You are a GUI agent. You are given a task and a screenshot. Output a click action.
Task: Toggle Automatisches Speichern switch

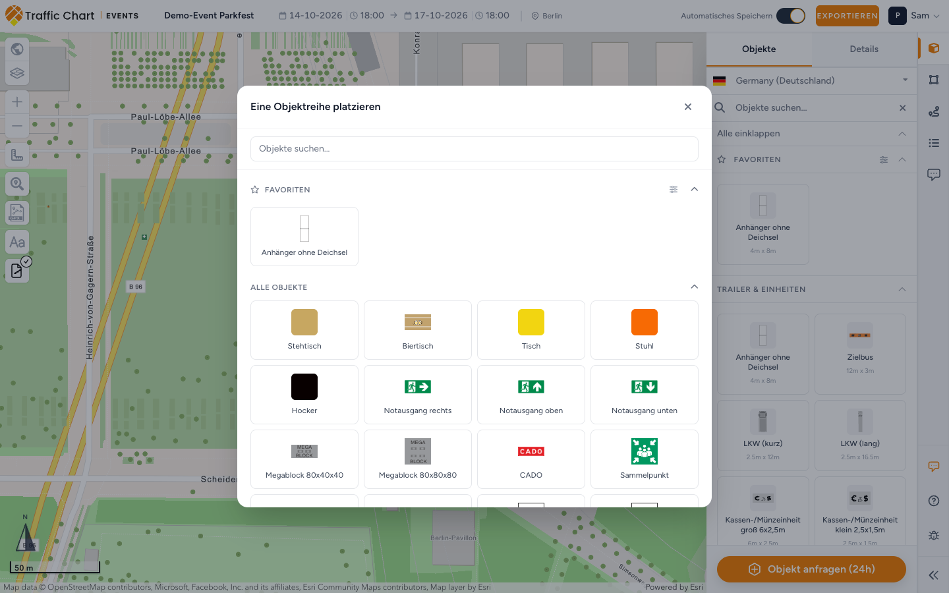pyautogui.click(x=791, y=16)
